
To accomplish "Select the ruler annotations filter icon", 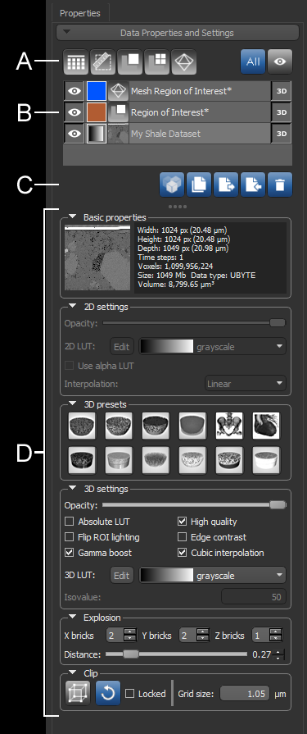I will 103,62.
